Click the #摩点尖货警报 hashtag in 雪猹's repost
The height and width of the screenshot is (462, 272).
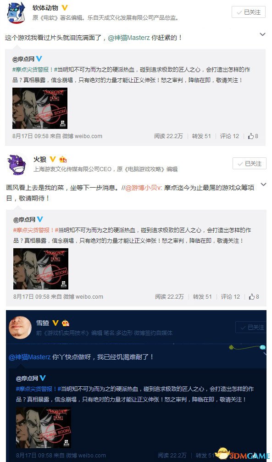tap(36, 389)
